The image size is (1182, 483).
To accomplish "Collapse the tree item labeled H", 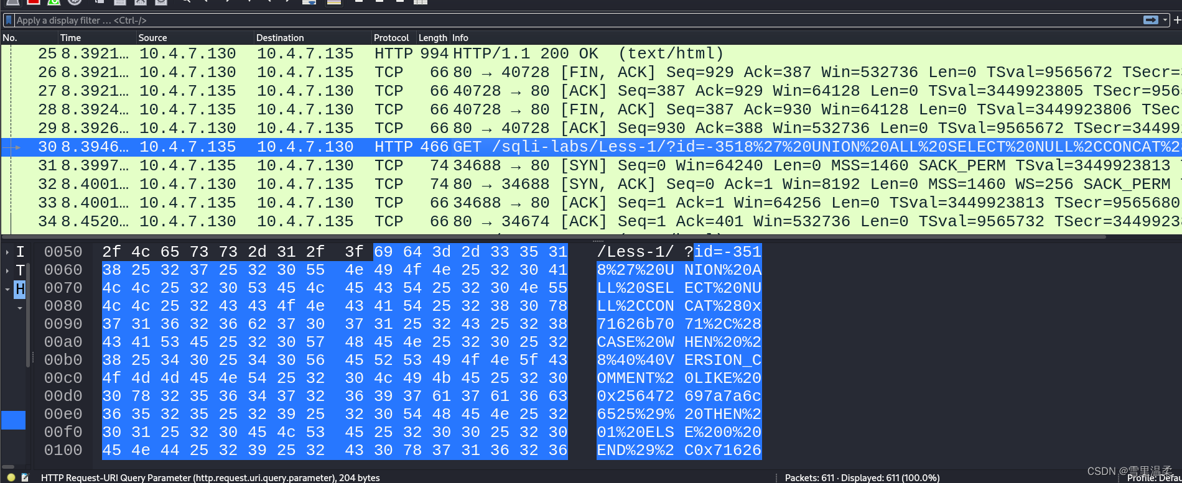I will click(7, 289).
